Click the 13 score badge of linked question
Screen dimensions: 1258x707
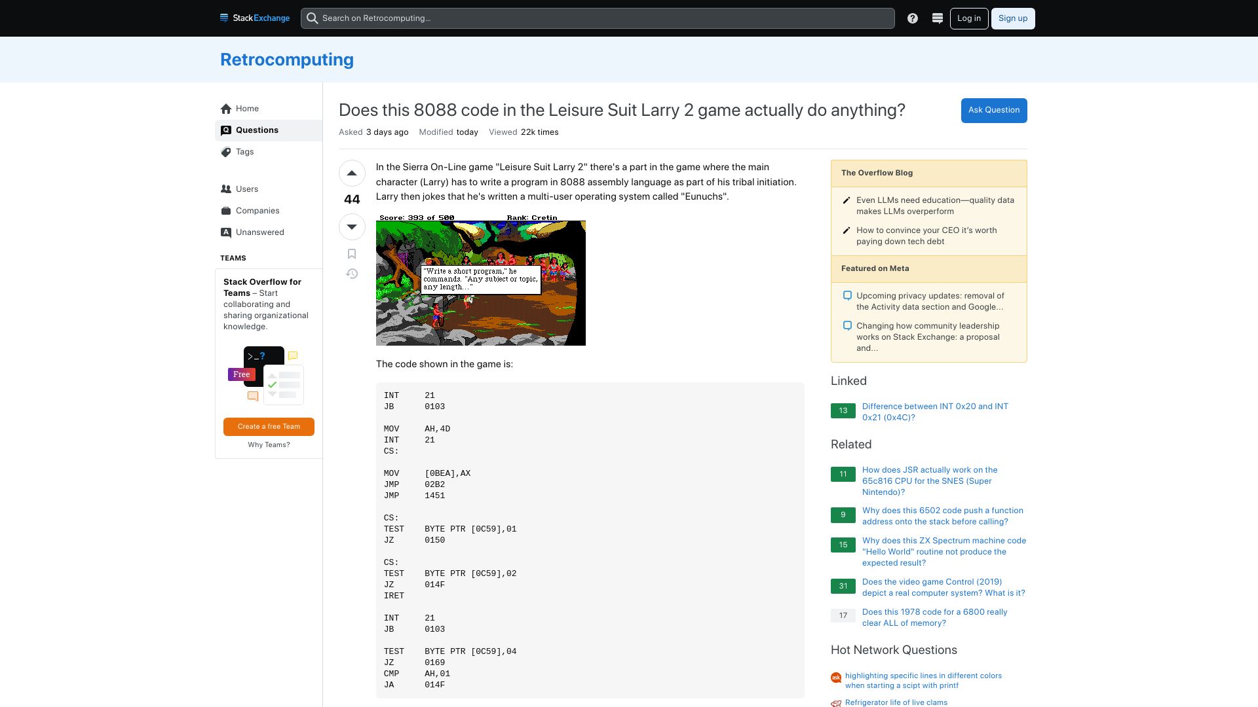coord(843,411)
